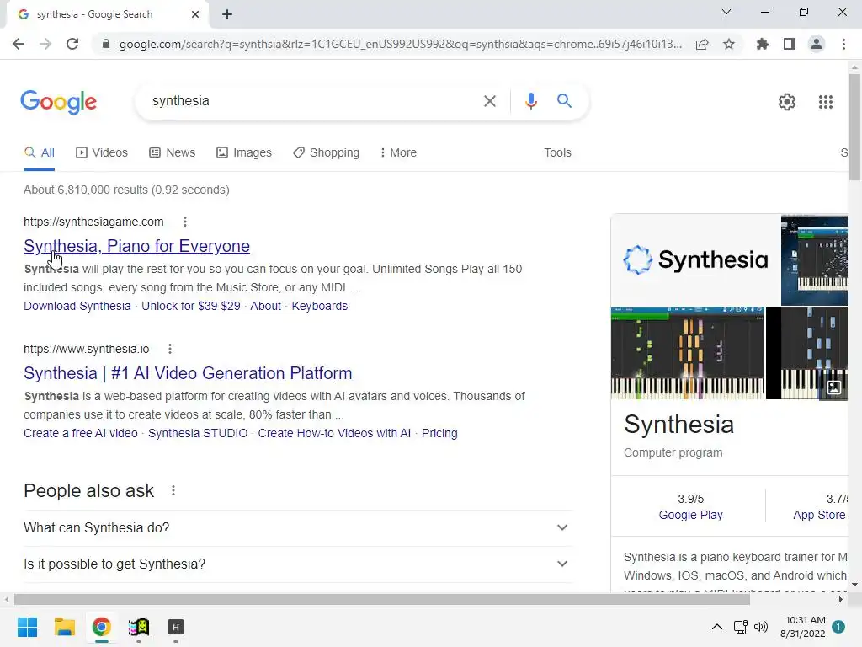Reload the current page
This screenshot has height=647, width=862.
click(72, 44)
